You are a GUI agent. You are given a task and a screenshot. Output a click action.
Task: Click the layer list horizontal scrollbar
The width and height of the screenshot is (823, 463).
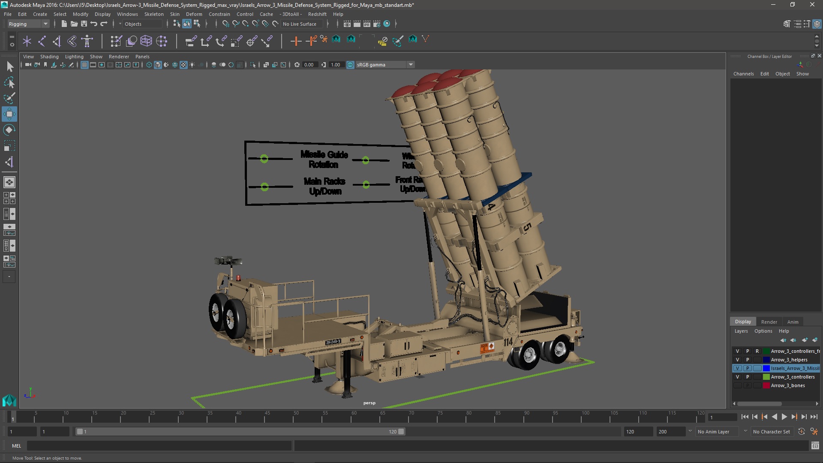coord(759,403)
